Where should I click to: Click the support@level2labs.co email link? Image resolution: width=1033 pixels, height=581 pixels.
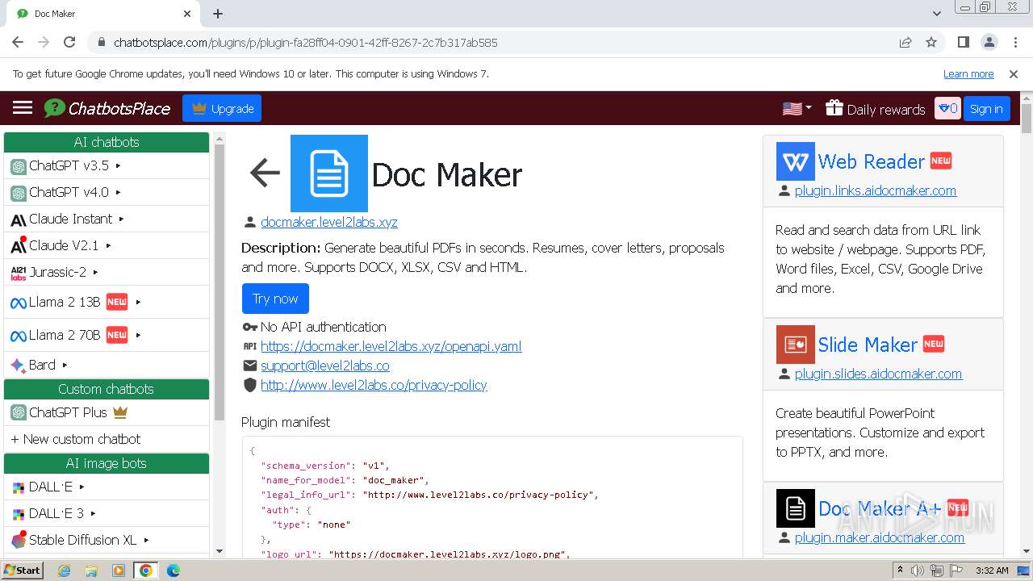click(x=325, y=366)
